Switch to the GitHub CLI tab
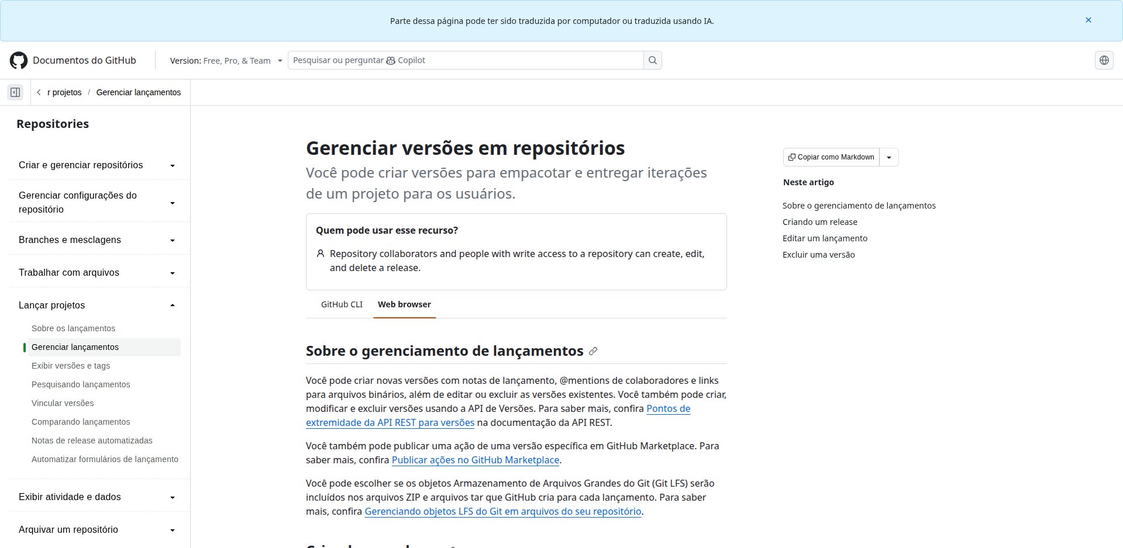The width and height of the screenshot is (1123, 548). click(x=342, y=304)
